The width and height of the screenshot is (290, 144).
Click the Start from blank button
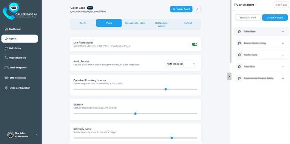point(248,18)
